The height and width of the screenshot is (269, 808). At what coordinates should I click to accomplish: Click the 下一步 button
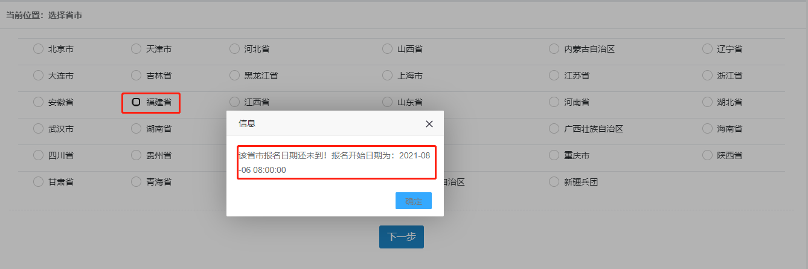(x=402, y=237)
